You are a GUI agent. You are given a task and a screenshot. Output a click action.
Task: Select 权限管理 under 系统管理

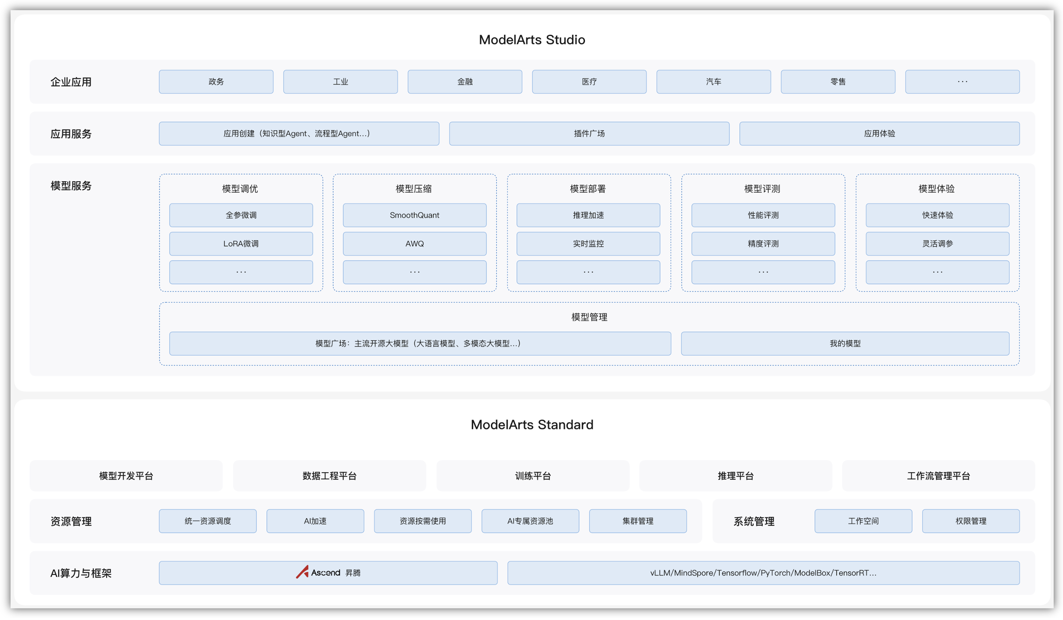coord(971,521)
